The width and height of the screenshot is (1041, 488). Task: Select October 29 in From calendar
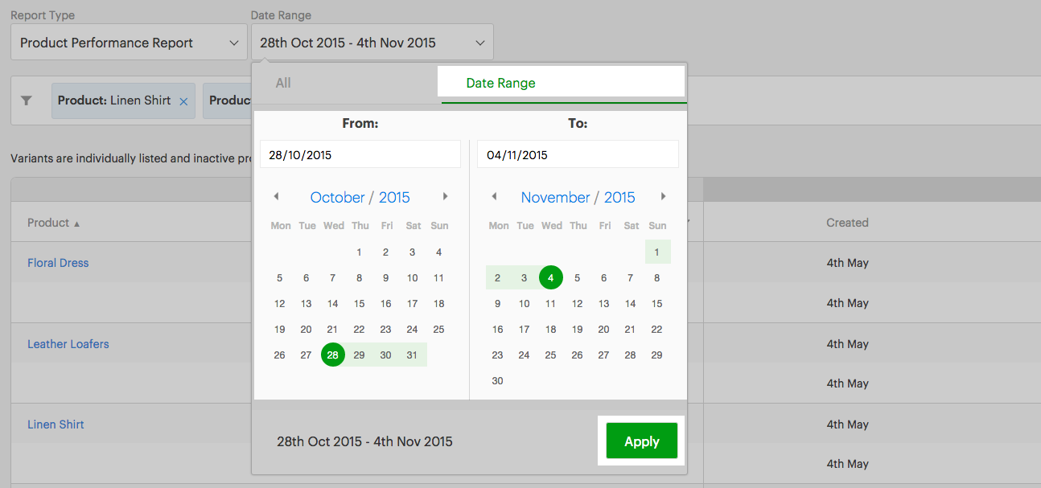(360, 355)
